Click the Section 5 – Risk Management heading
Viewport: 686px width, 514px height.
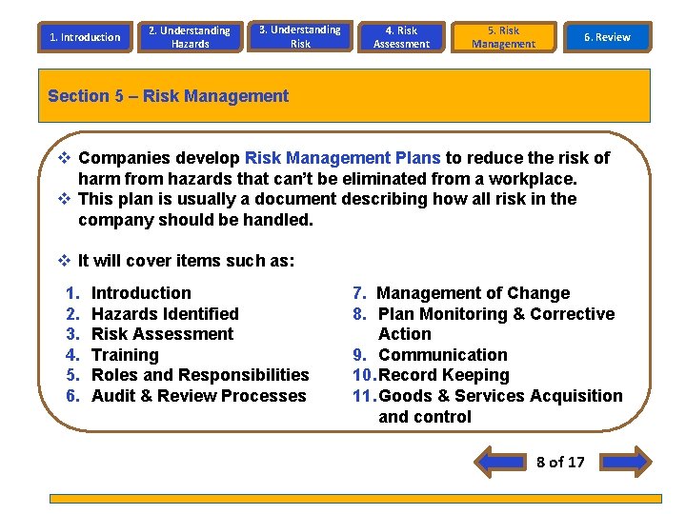pyautogui.click(x=169, y=96)
